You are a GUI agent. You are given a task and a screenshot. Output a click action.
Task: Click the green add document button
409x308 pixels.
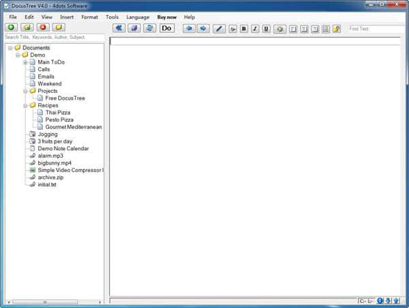pyautogui.click(x=12, y=28)
